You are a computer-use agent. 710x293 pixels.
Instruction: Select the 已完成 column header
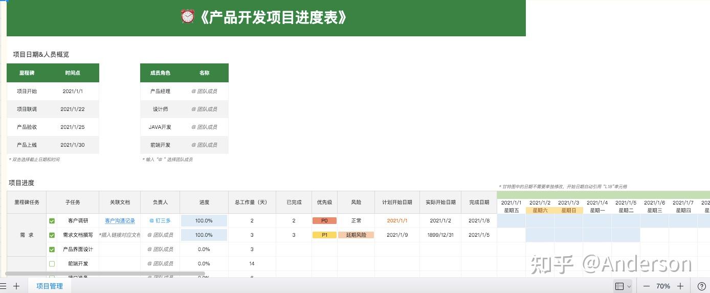pos(294,202)
